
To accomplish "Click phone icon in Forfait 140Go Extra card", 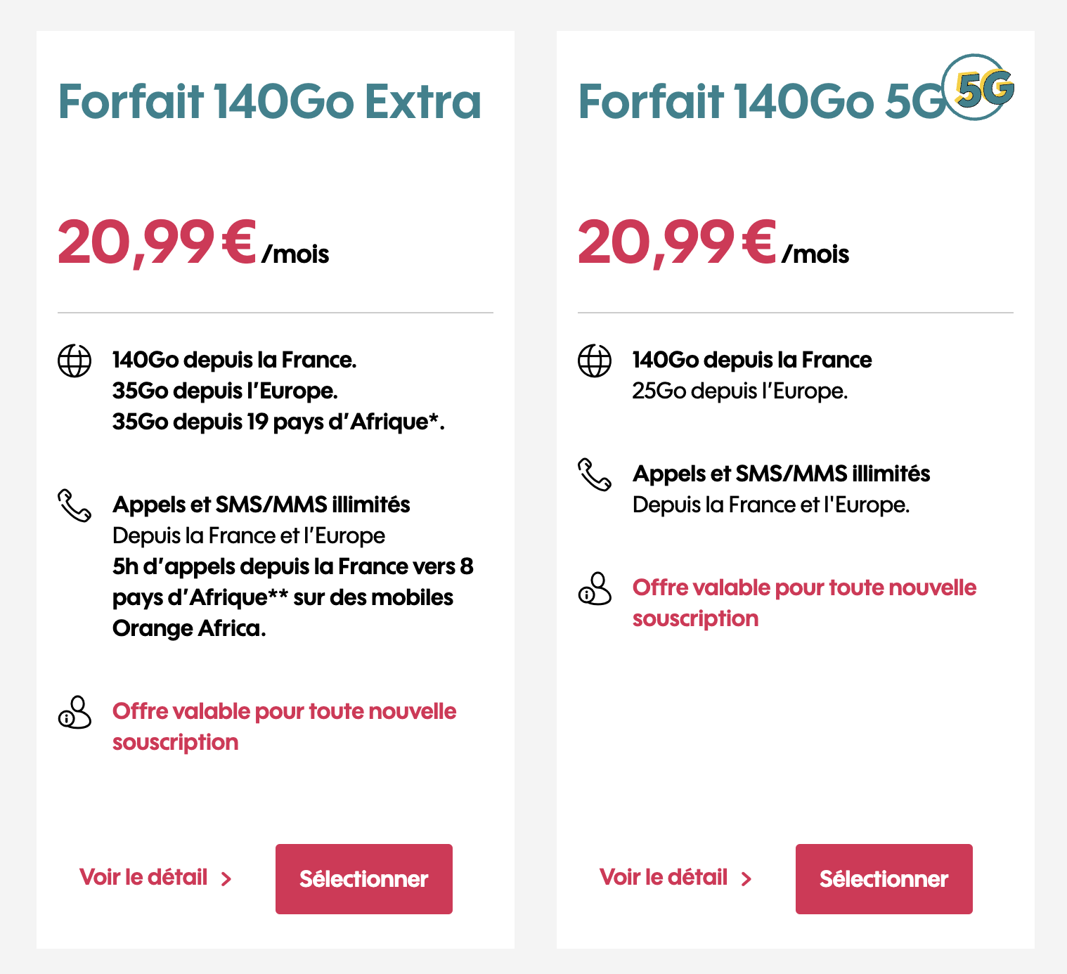I will [x=75, y=505].
